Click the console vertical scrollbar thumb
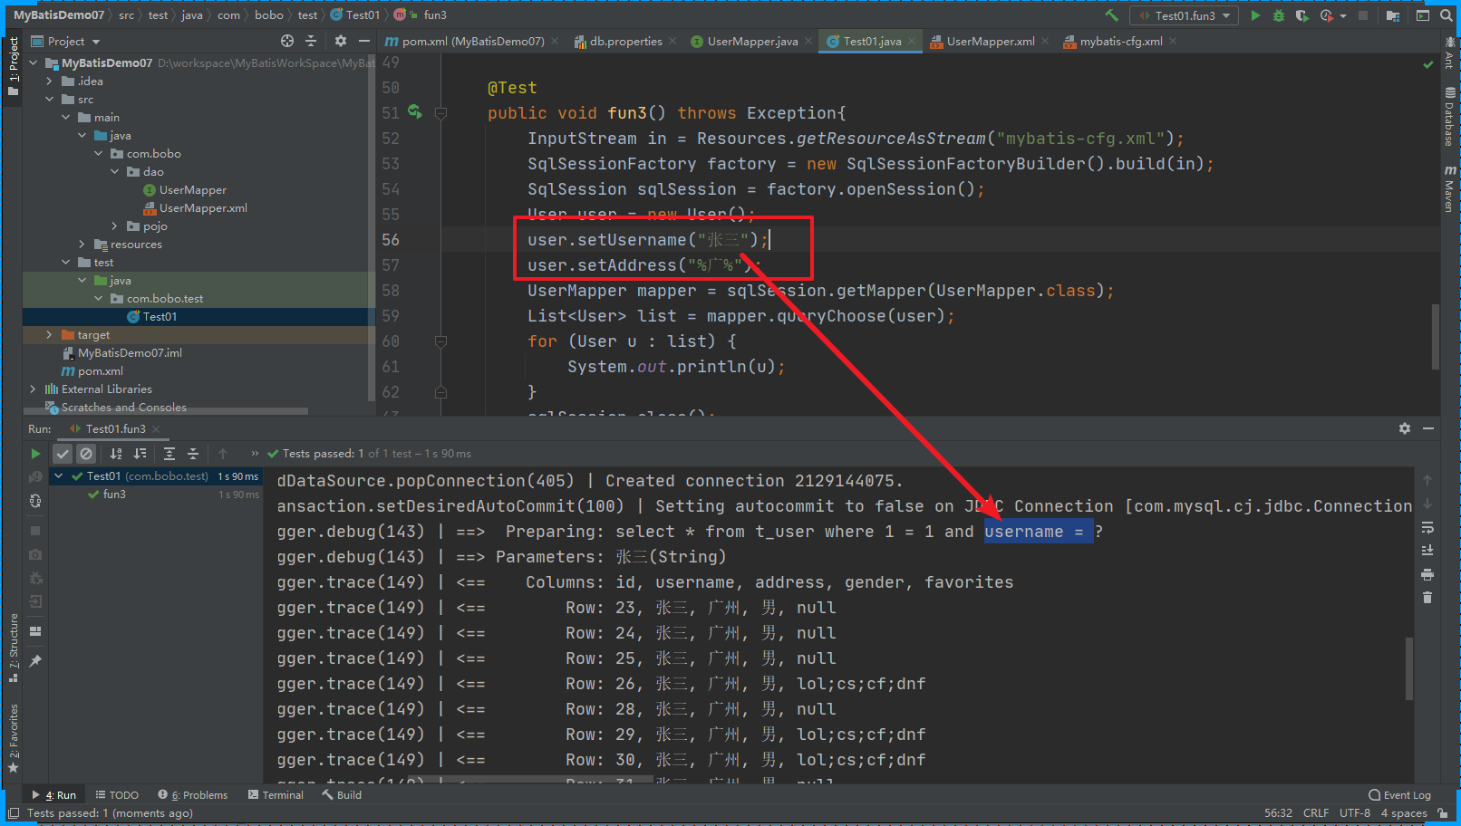This screenshot has width=1461, height=826. click(1408, 668)
